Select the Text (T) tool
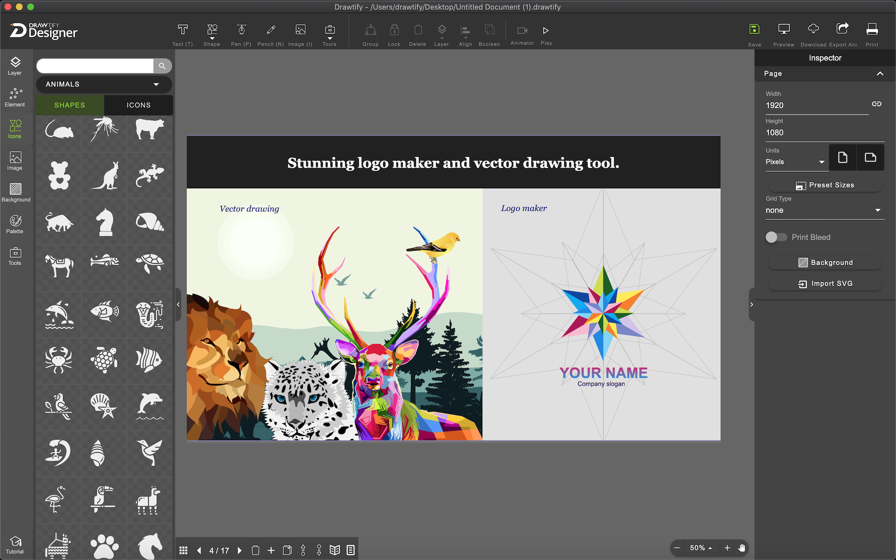This screenshot has width=896, height=560. pos(182,35)
